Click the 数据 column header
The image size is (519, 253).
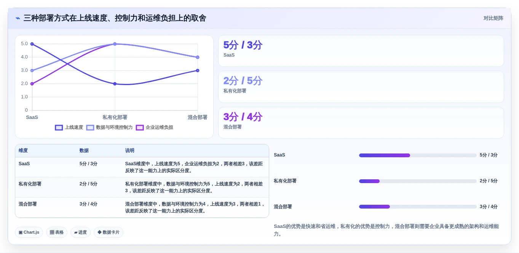(84, 151)
